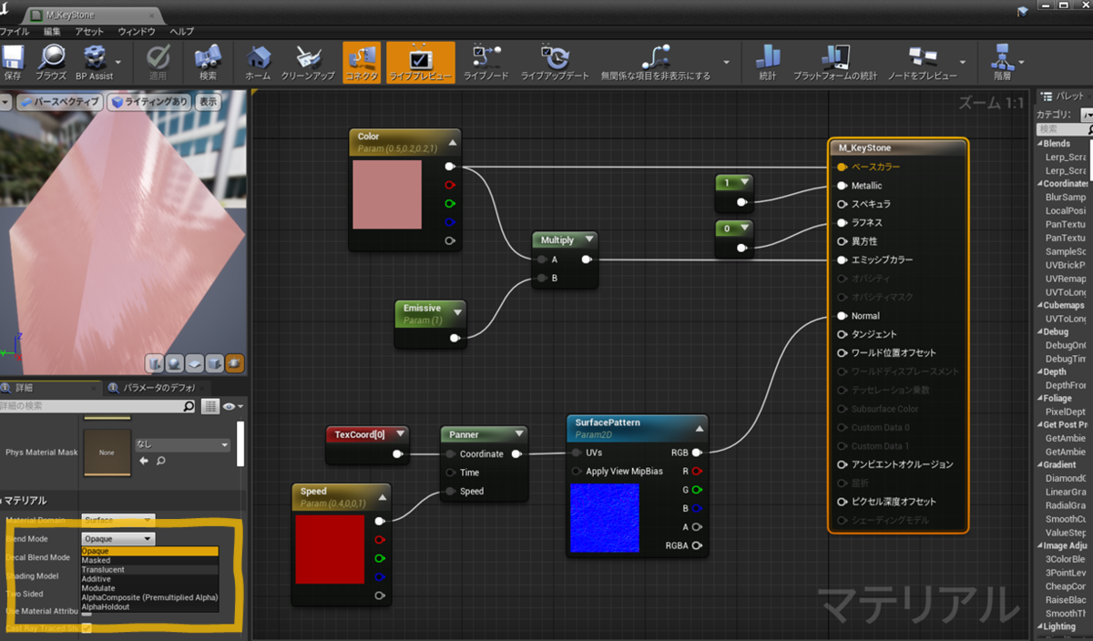Viewport: 1093px width, 641px height.
Task: Open dropdown arrow beside 階層
Action: coord(1023,63)
